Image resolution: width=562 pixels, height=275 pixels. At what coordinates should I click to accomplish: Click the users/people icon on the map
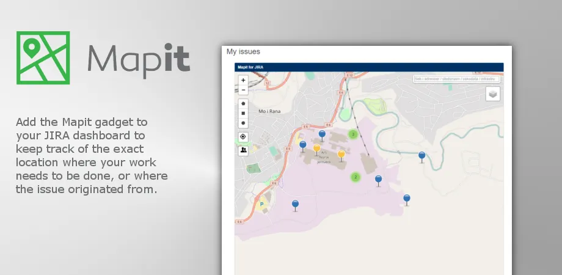pos(243,150)
